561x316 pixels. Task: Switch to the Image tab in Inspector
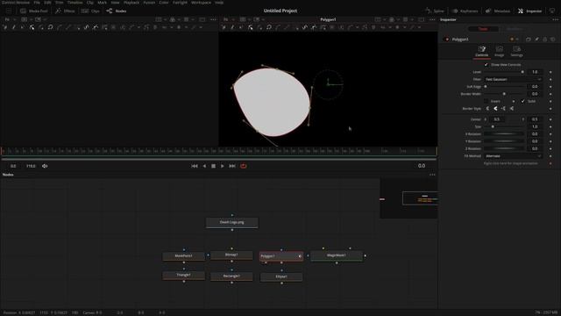499,51
